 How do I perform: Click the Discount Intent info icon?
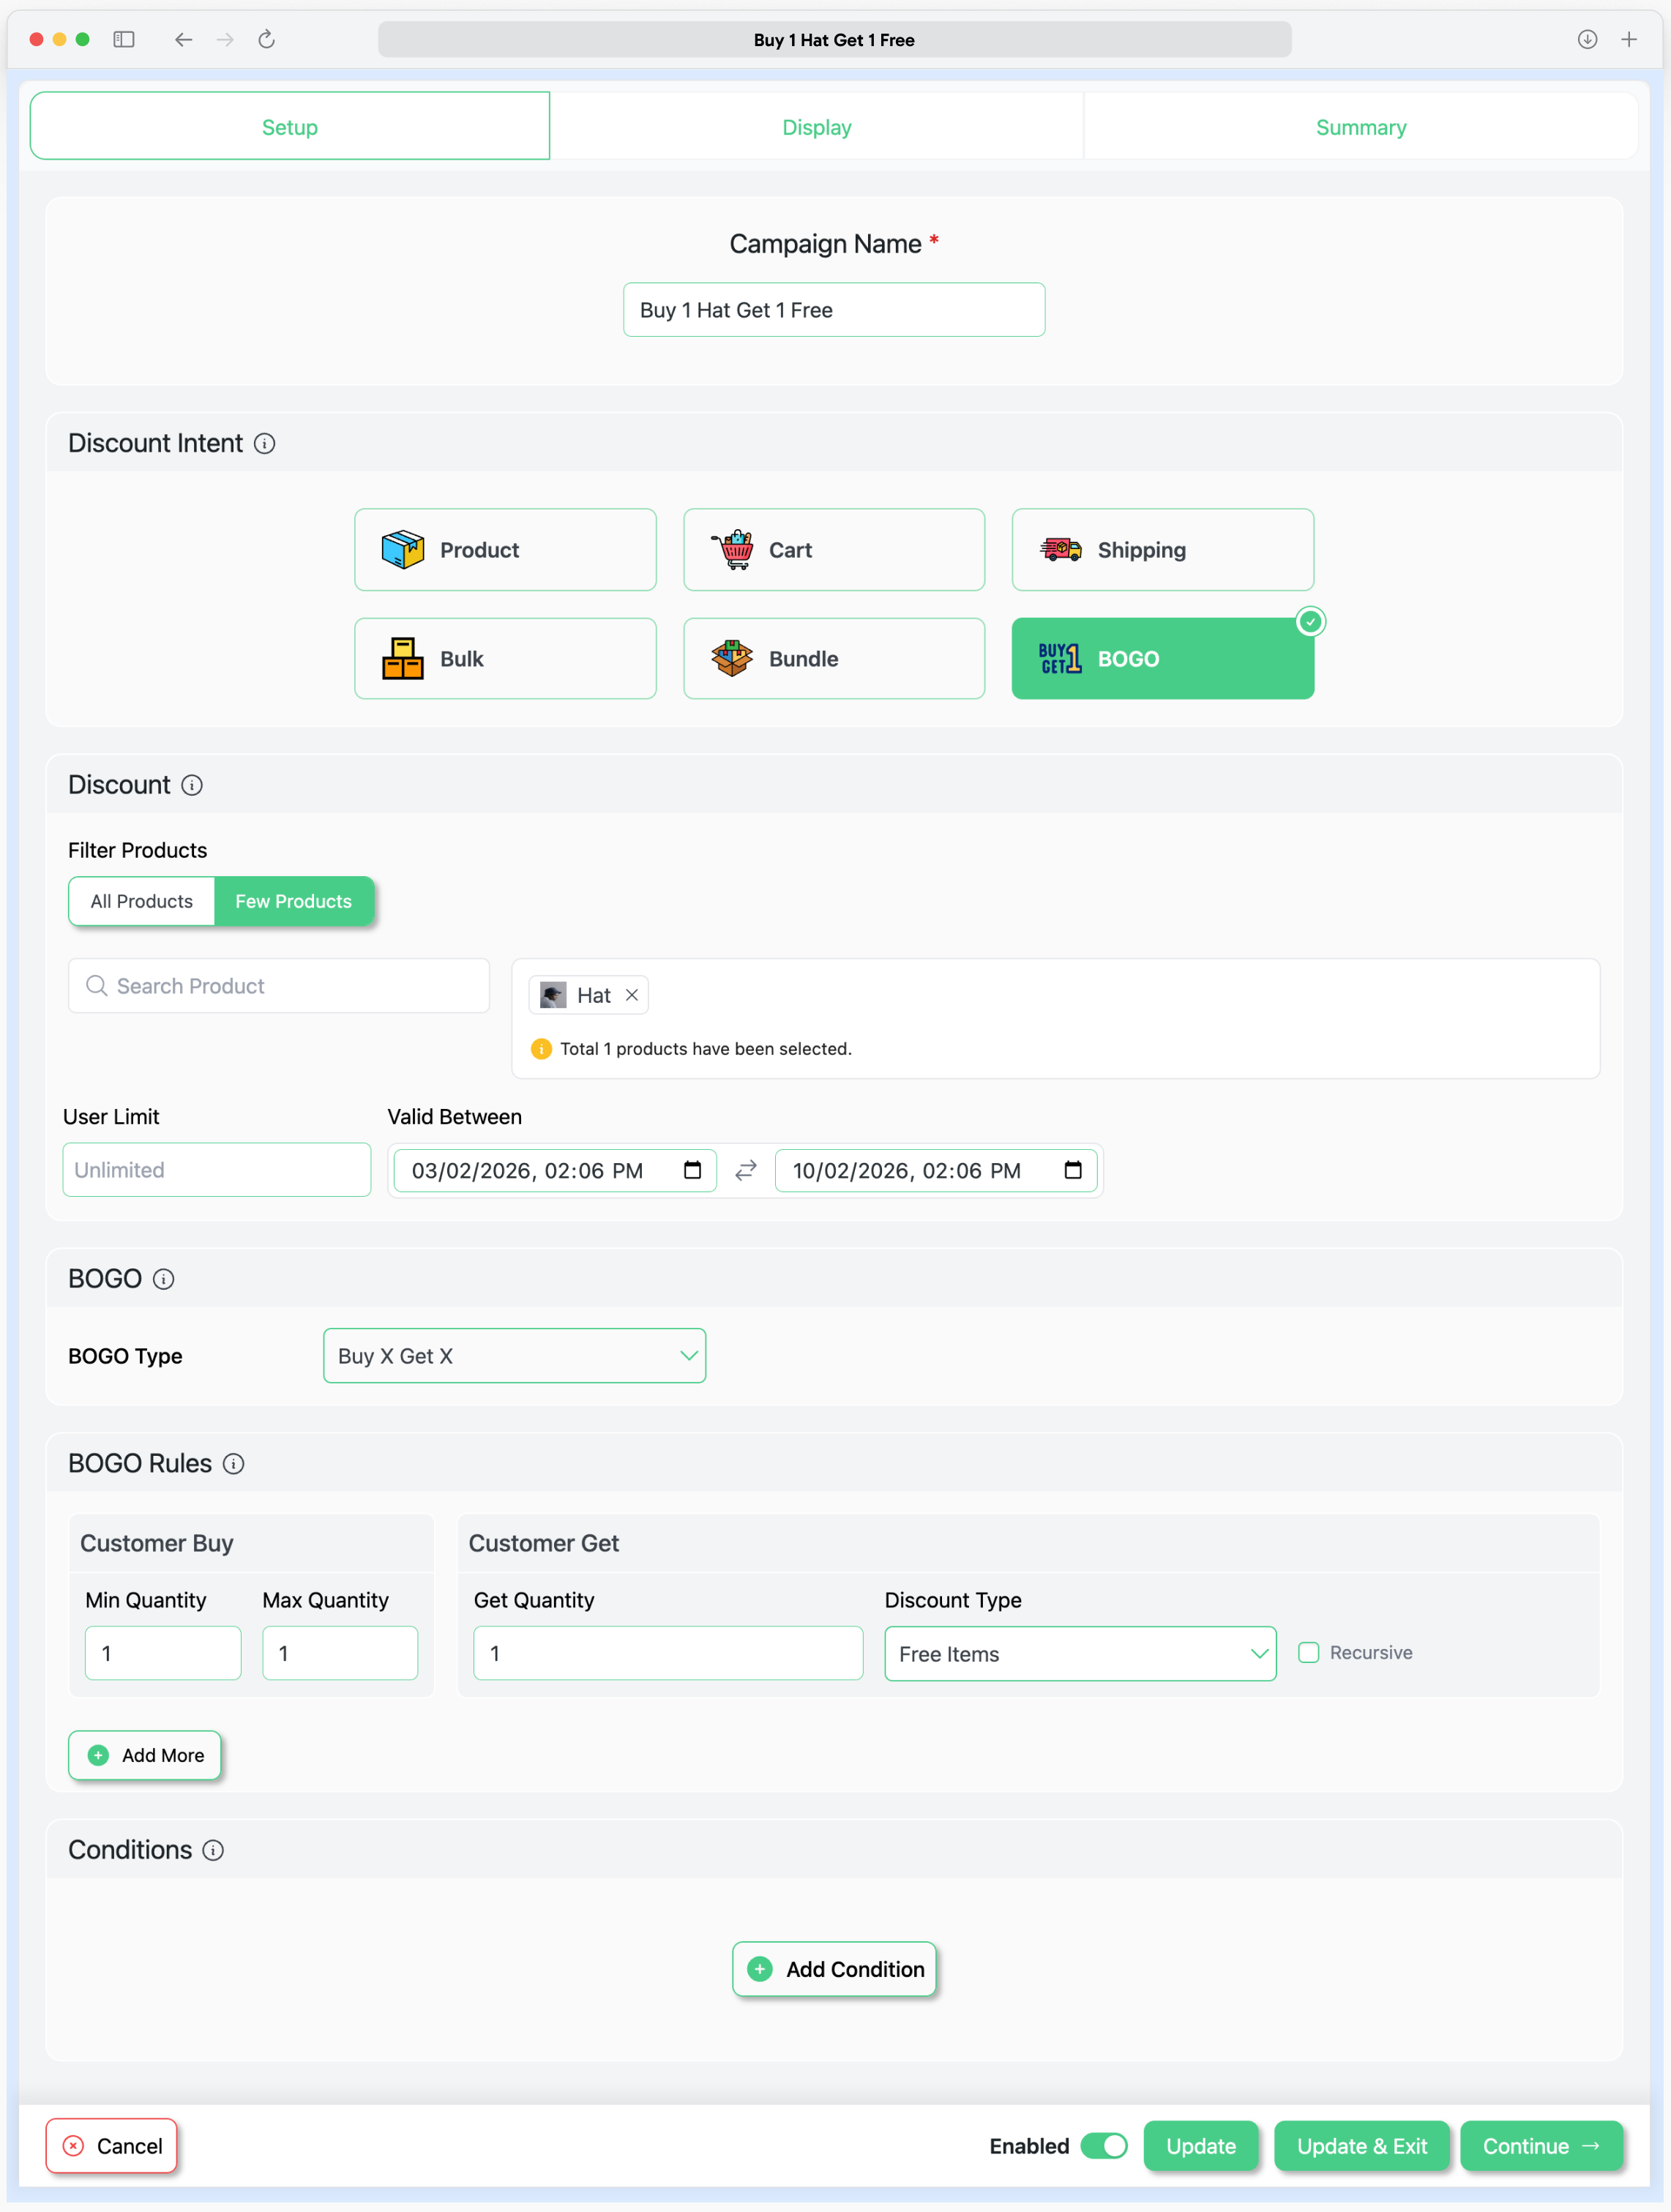[264, 443]
